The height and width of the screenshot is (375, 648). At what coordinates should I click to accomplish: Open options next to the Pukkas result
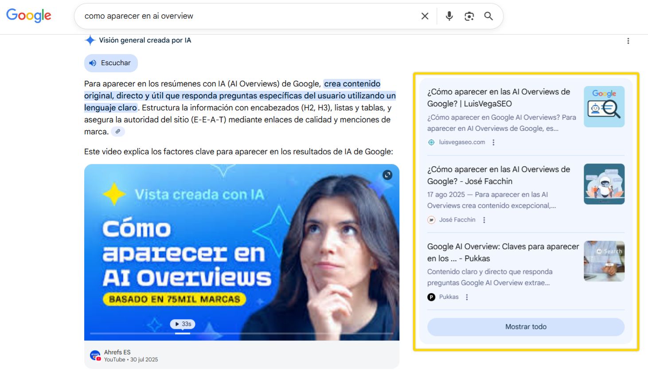click(466, 297)
